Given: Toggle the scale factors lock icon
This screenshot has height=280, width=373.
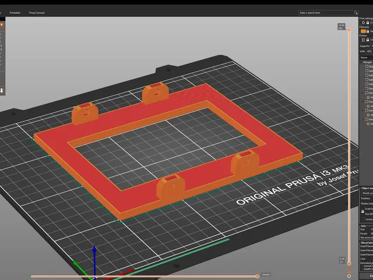Looking at the screenshot, I should [363, 211].
